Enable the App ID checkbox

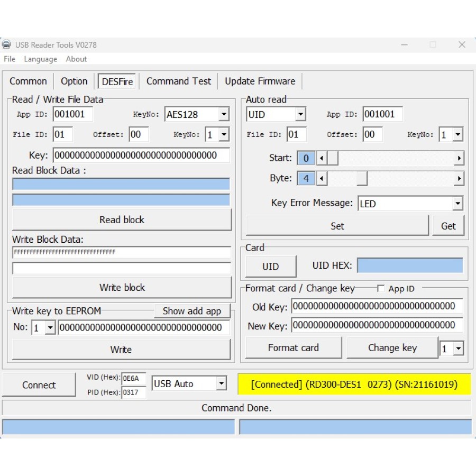(x=381, y=288)
